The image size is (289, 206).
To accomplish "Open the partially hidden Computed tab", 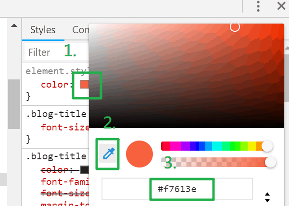I will (x=80, y=30).
